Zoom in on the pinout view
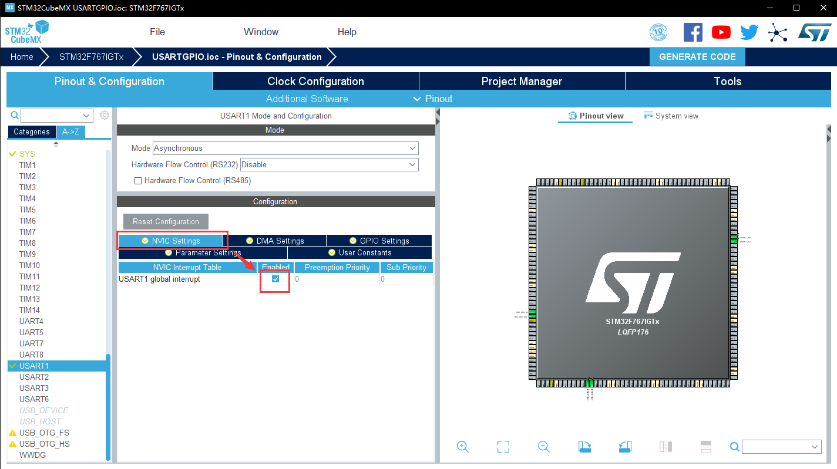The width and height of the screenshot is (837, 469). 462,447
